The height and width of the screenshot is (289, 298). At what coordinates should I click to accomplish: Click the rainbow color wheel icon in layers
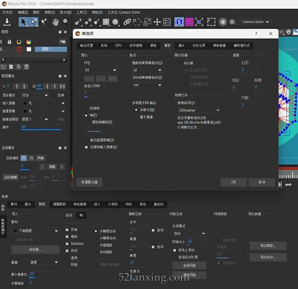pos(29,42)
